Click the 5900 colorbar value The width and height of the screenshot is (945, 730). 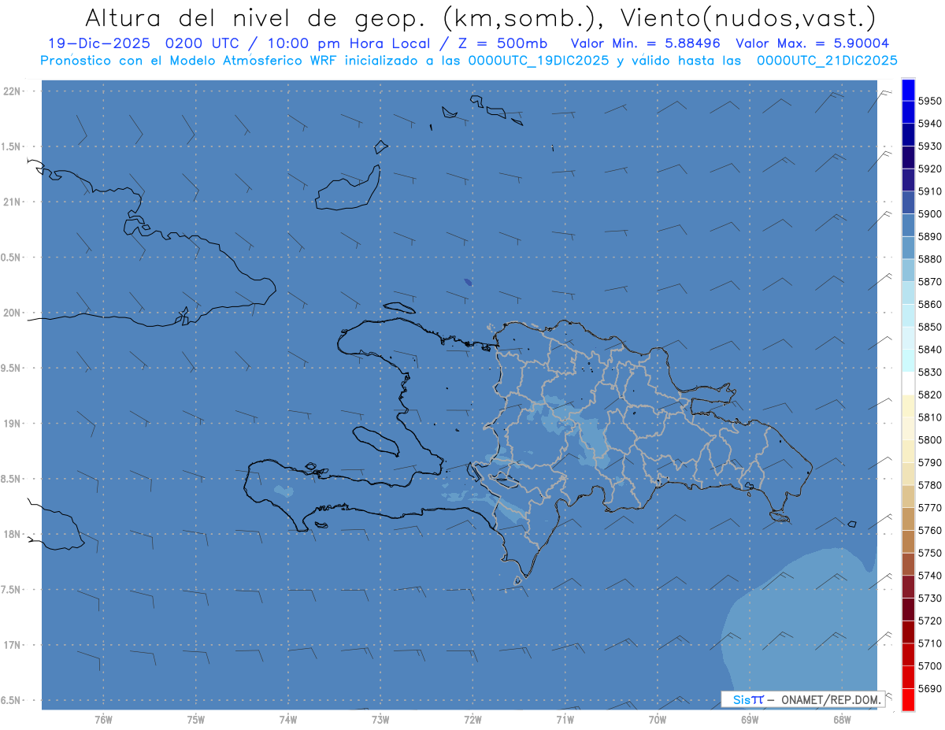point(929,214)
